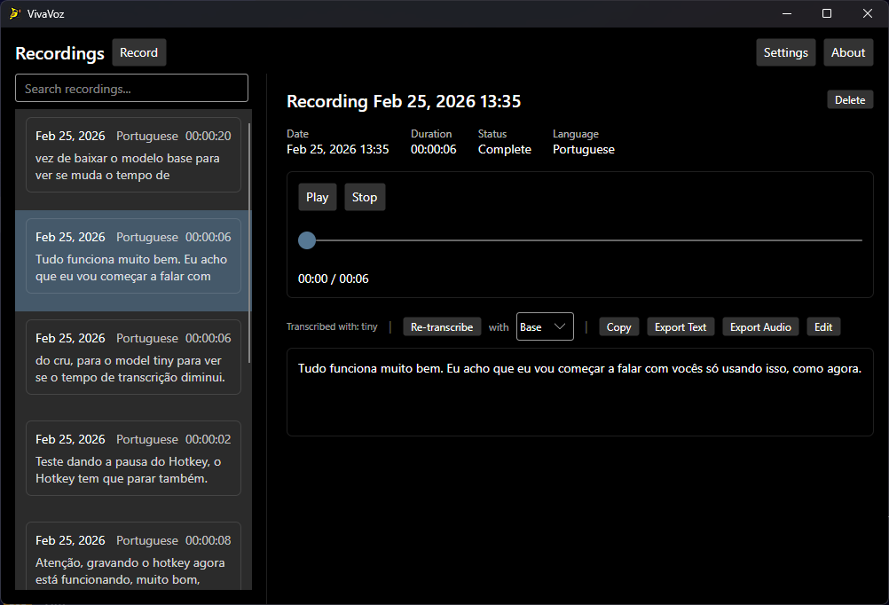The height and width of the screenshot is (605, 889).
Task: Start a new recording with Record
Action: pos(138,52)
